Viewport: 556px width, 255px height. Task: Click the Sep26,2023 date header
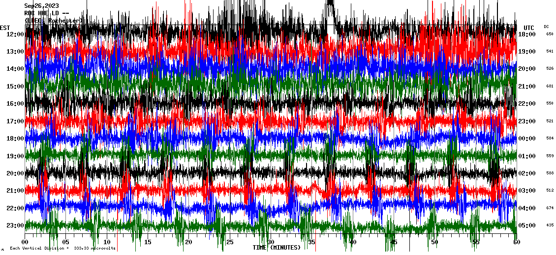click(x=41, y=6)
